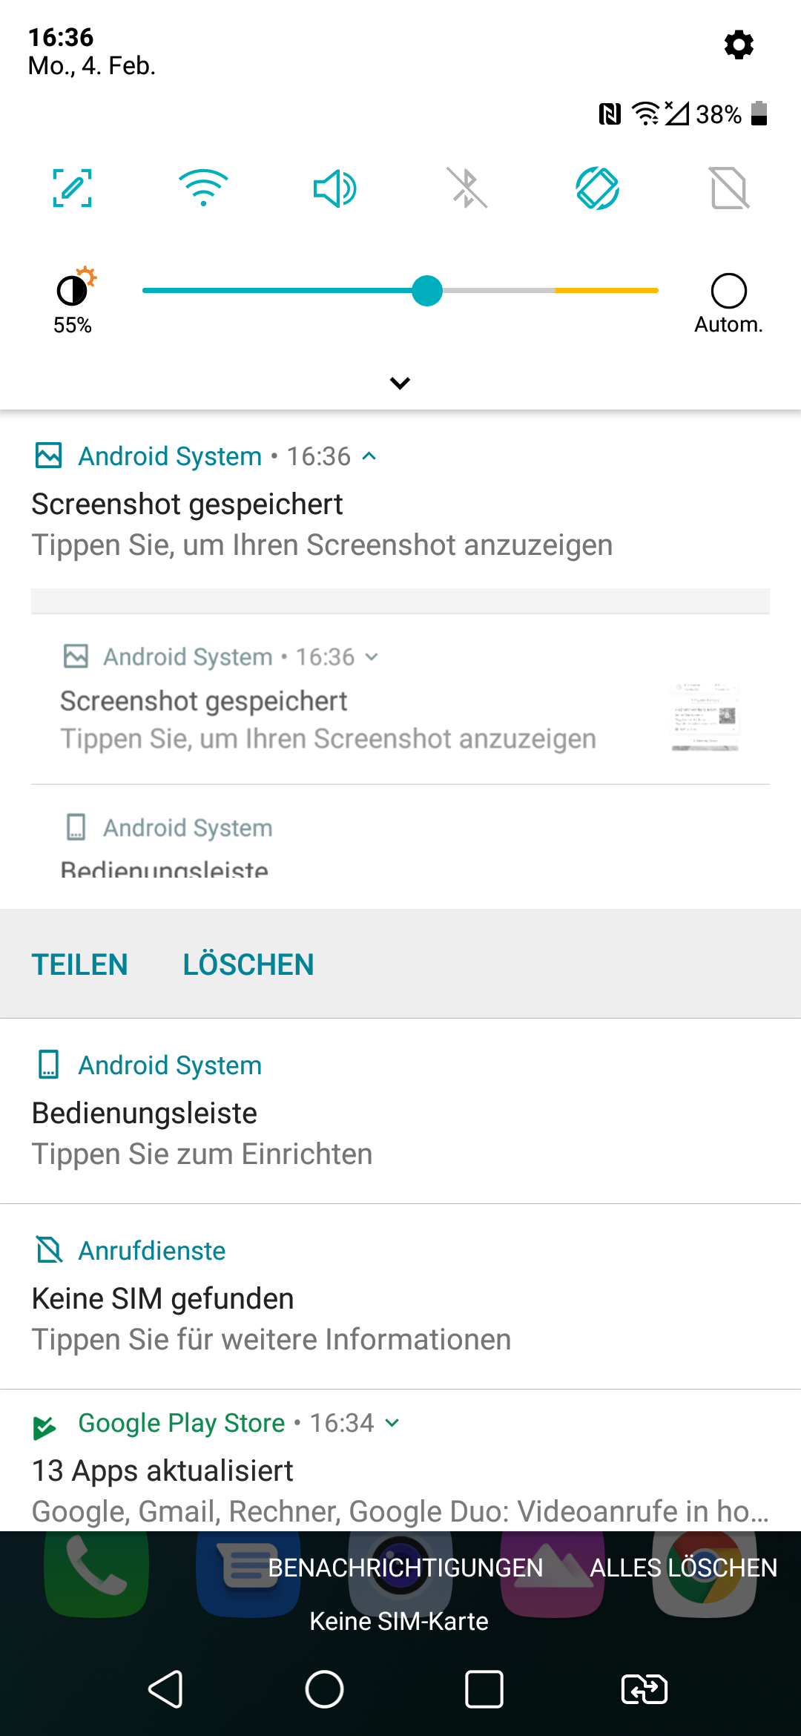This screenshot has height=1736, width=801.
Task: Tap the recent apps square button
Action: [x=484, y=1689]
